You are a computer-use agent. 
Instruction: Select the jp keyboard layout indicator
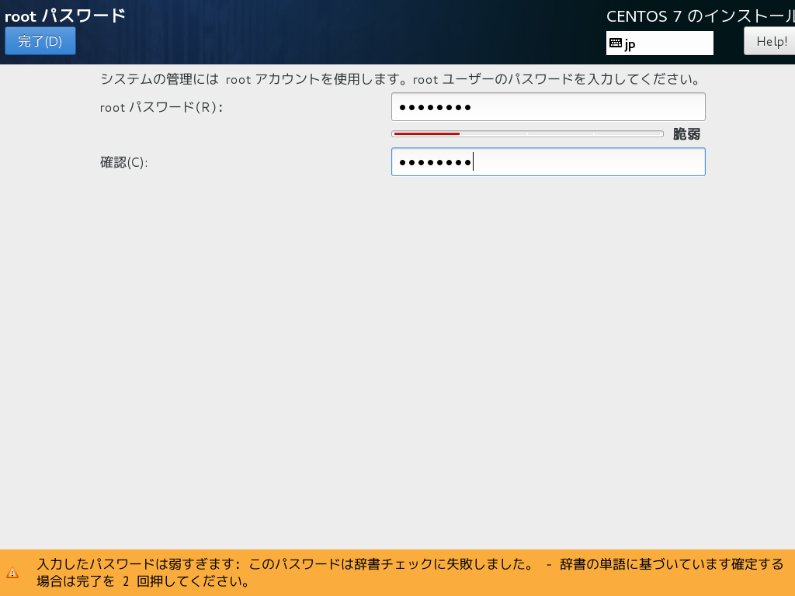[x=659, y=43]
